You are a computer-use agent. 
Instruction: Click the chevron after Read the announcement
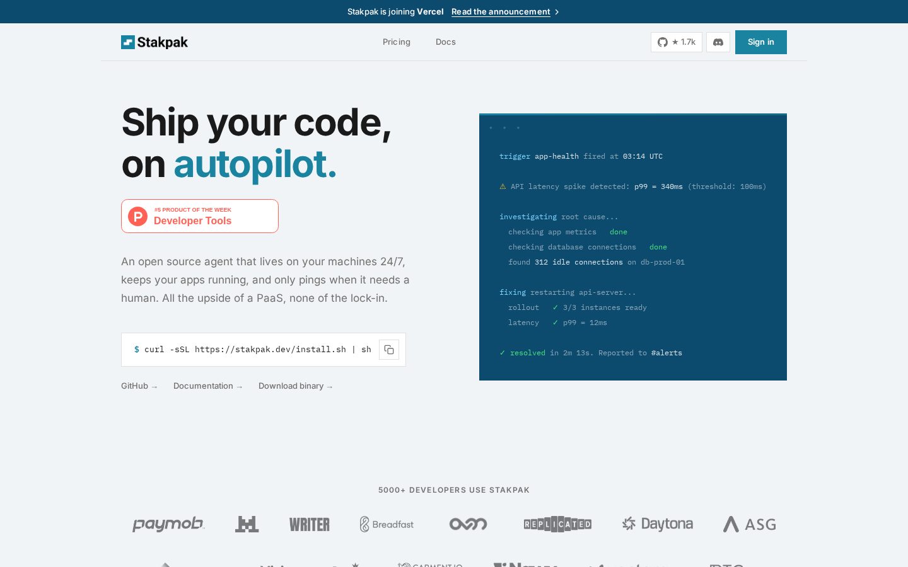557,12
